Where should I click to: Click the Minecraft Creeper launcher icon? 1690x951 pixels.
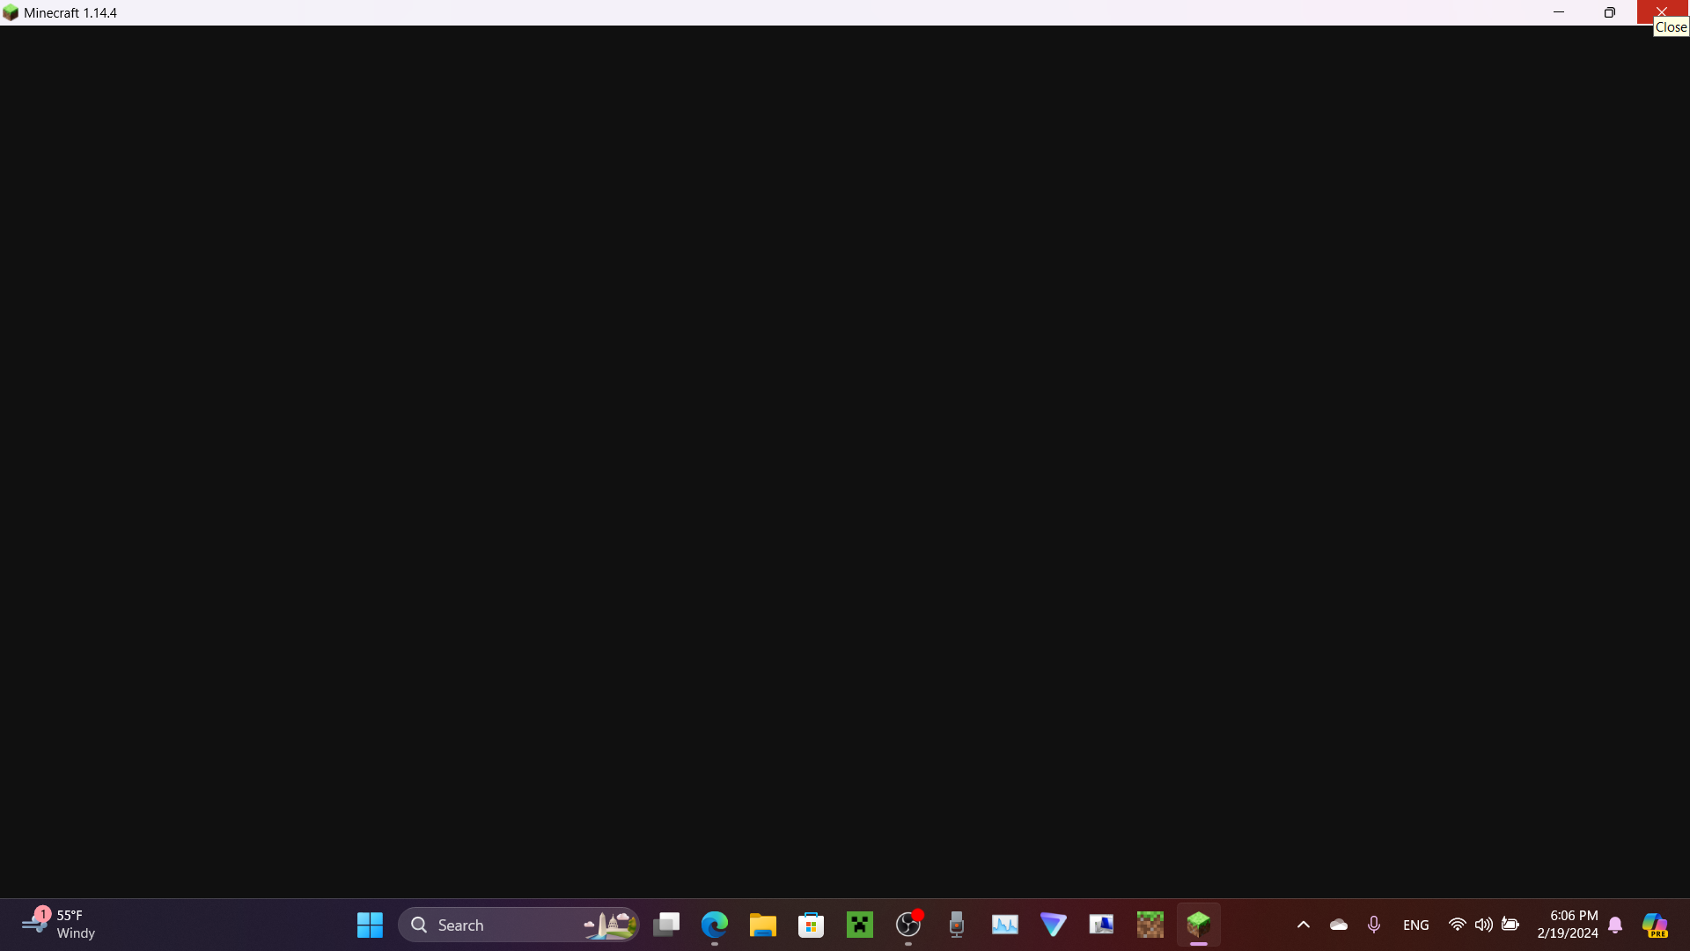point(859,925)
